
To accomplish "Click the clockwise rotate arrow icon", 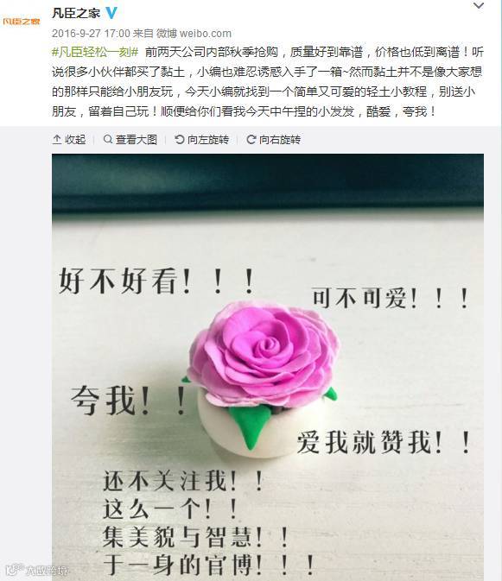I will 251,139.
